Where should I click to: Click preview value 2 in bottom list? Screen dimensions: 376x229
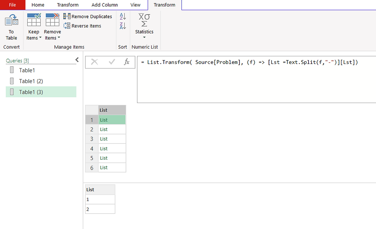[100, 209]
